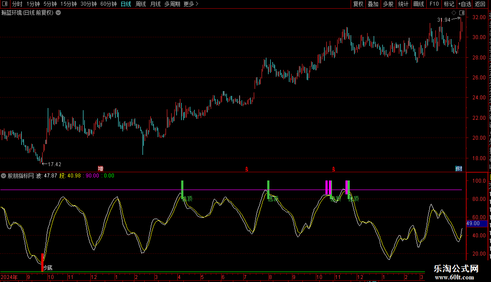Click the 18.00 price axis label
491x282 pixels.
pos(479,158)
